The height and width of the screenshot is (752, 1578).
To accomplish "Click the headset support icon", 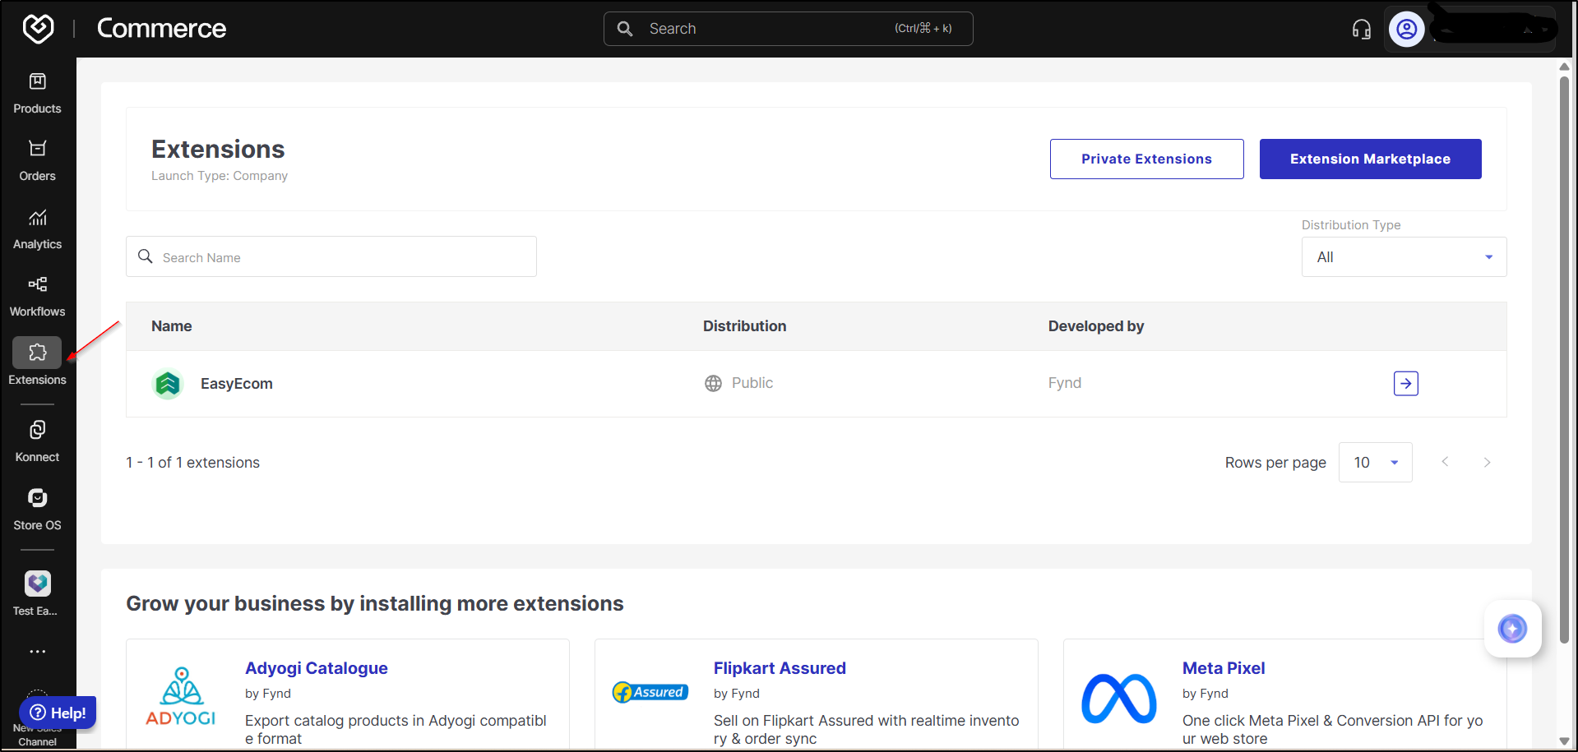I will tap(1361, 30).
